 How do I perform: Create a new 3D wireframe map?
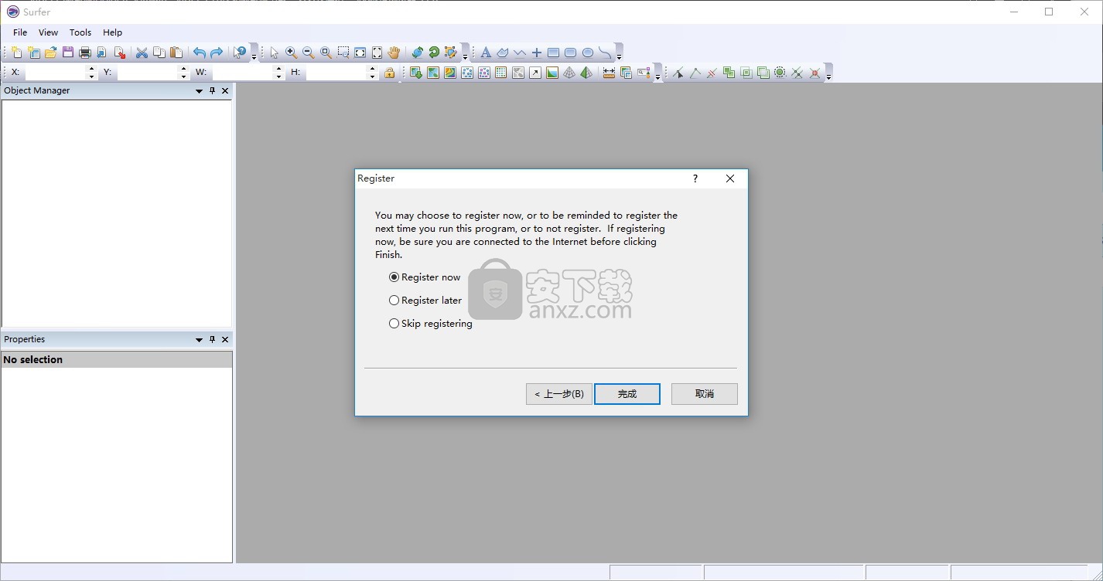[x=569, y=73]
